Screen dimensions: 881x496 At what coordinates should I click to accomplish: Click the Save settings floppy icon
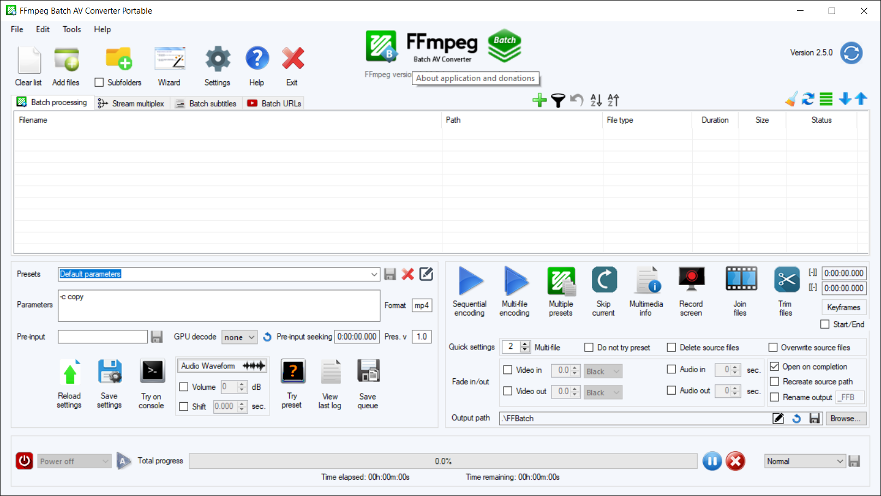[x=110, y=372]
